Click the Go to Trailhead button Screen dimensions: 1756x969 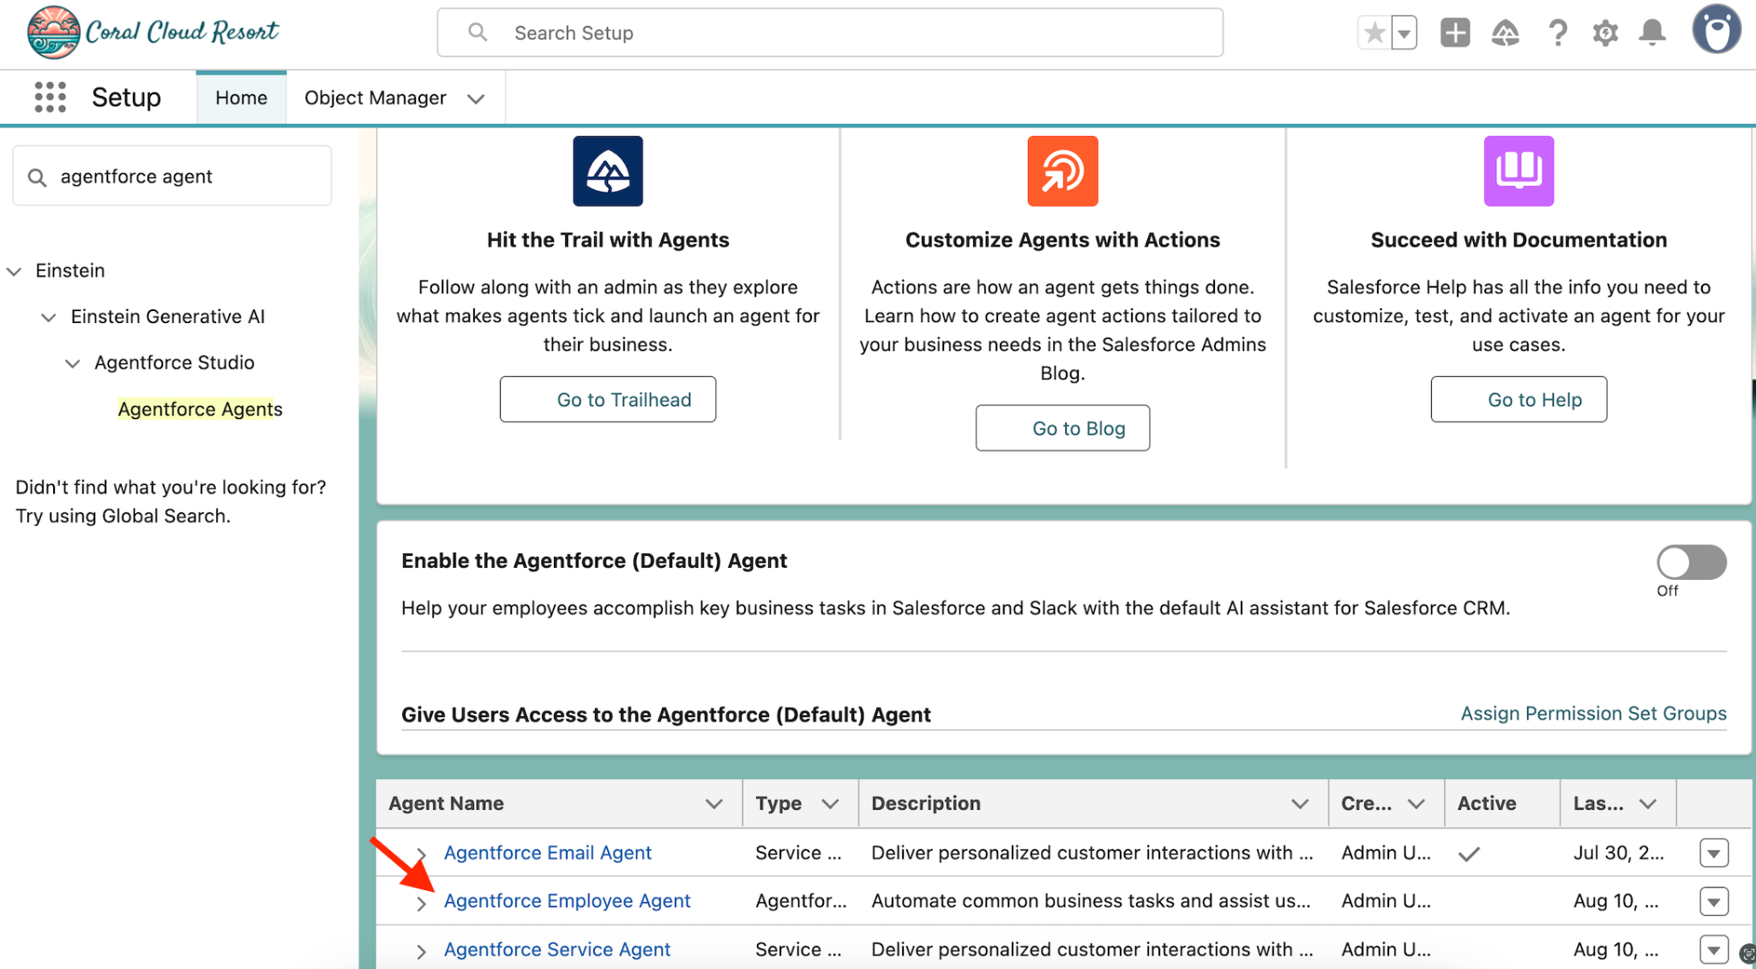click(607, 399)
